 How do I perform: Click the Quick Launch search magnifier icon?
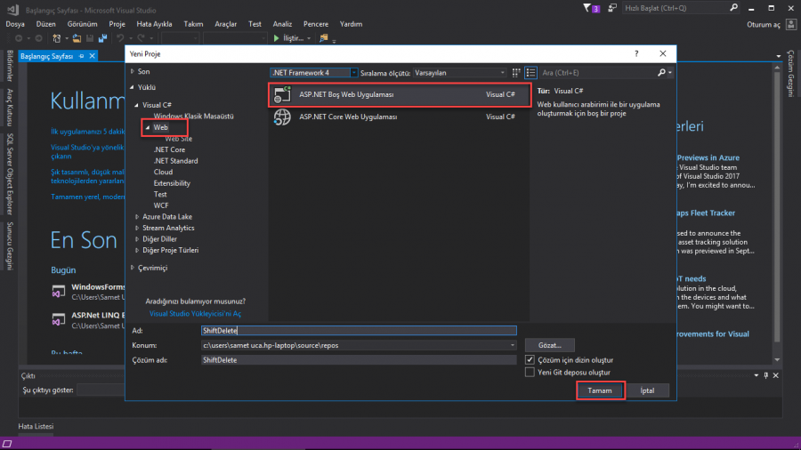(x=733, y=8)
